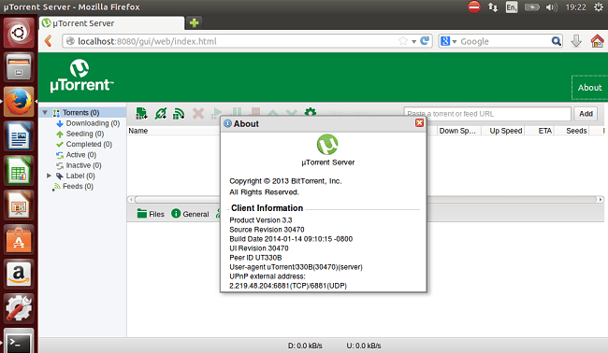
Task: Click the Firefox back arrow button
Action: coord(49,41)
